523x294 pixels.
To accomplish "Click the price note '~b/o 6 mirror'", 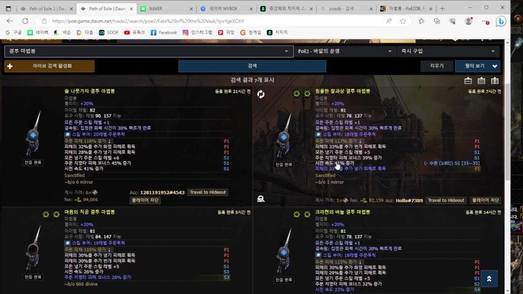I will [78, 182].
